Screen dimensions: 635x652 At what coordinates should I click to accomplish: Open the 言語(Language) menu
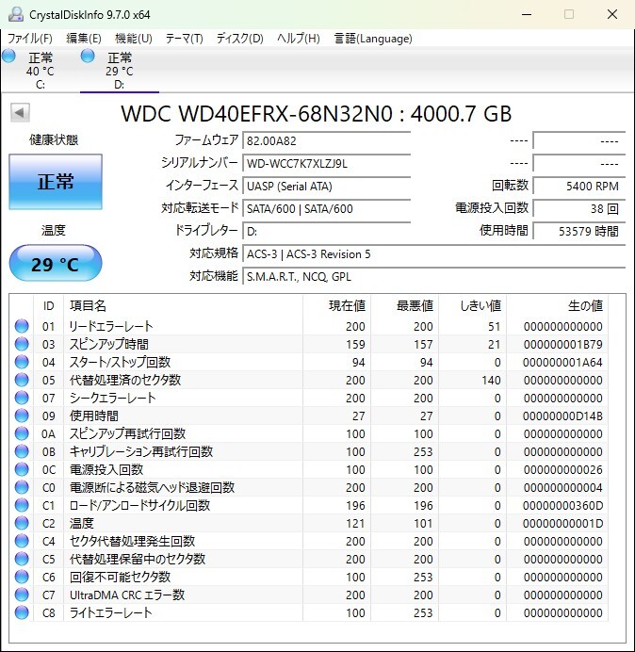pos(373,39)
